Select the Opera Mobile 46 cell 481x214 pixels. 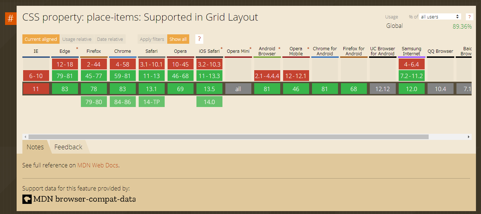click(x=296, y=89)
